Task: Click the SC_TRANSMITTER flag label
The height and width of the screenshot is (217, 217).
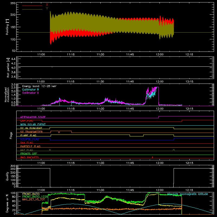Action: click(31, 132)
